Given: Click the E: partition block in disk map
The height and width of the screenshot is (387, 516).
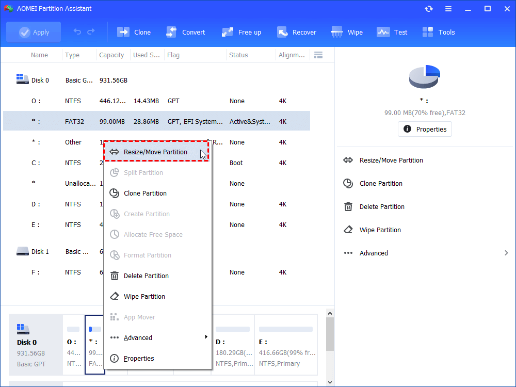Looking at the screenshot, I should pyautogui.click(x=286, y=345).
